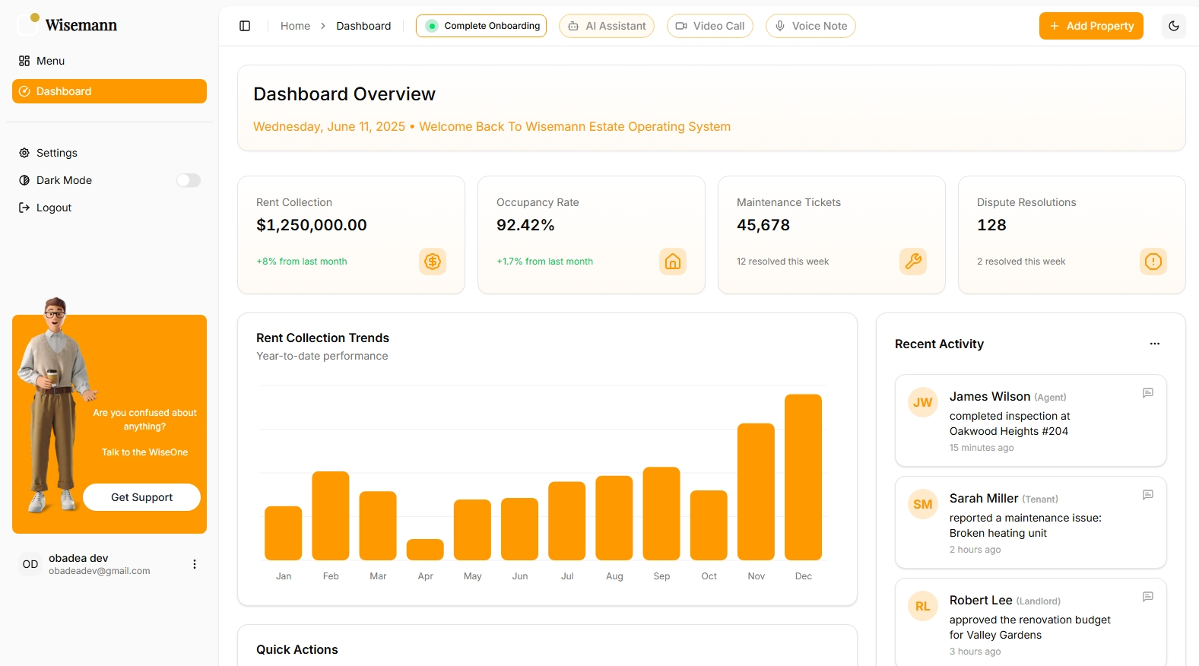Click the comment icon on James Wilson activity
1199x666 pixels.
pos(1148,393)
